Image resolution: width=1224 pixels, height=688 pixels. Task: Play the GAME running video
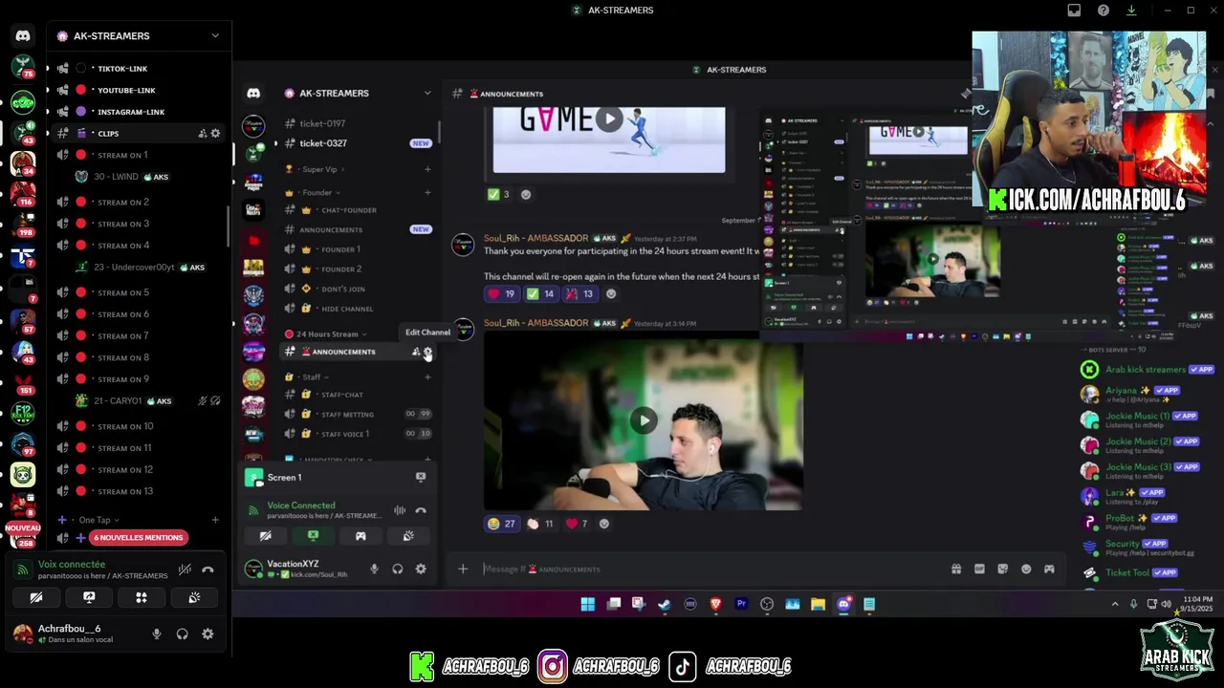609,119
